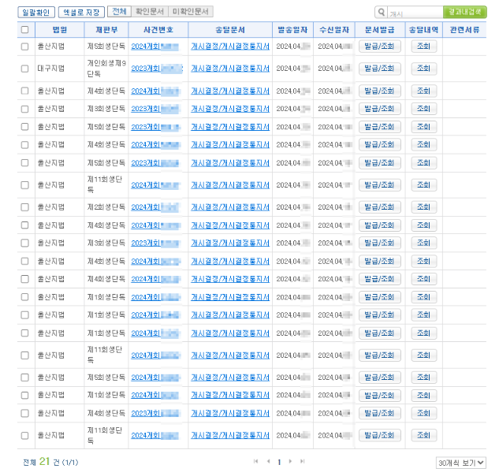Open the 개시결정/개시결정통지서 link in 대구지법 row

point(230,69)
